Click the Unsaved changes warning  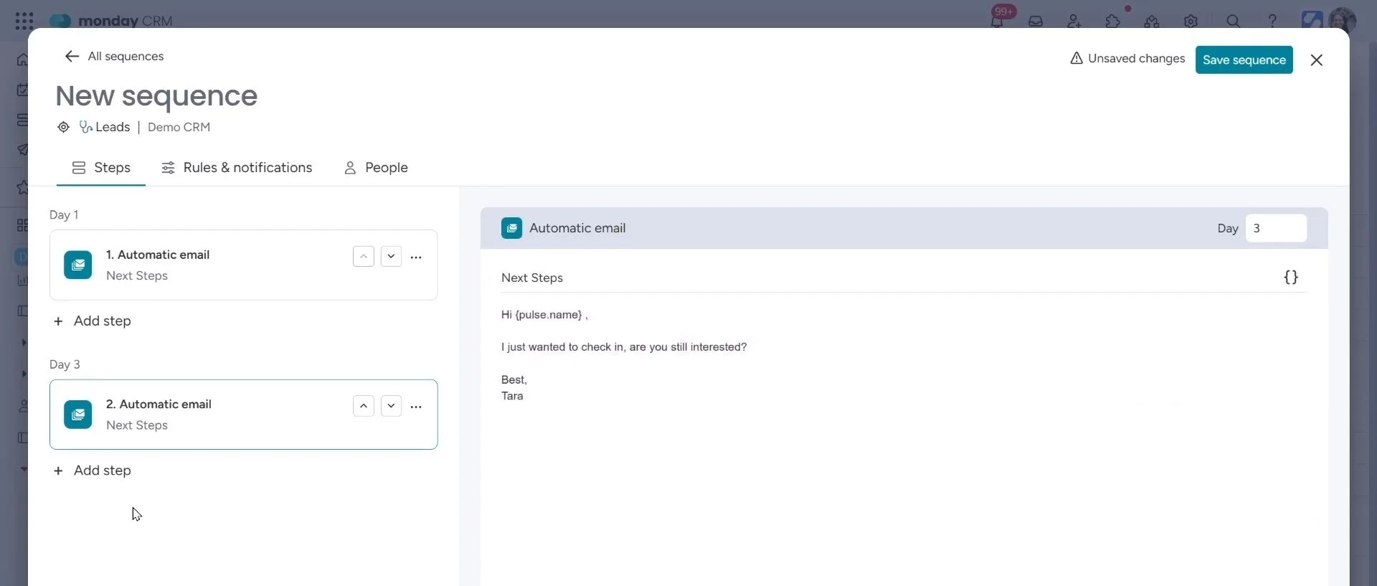(1127, 59)
